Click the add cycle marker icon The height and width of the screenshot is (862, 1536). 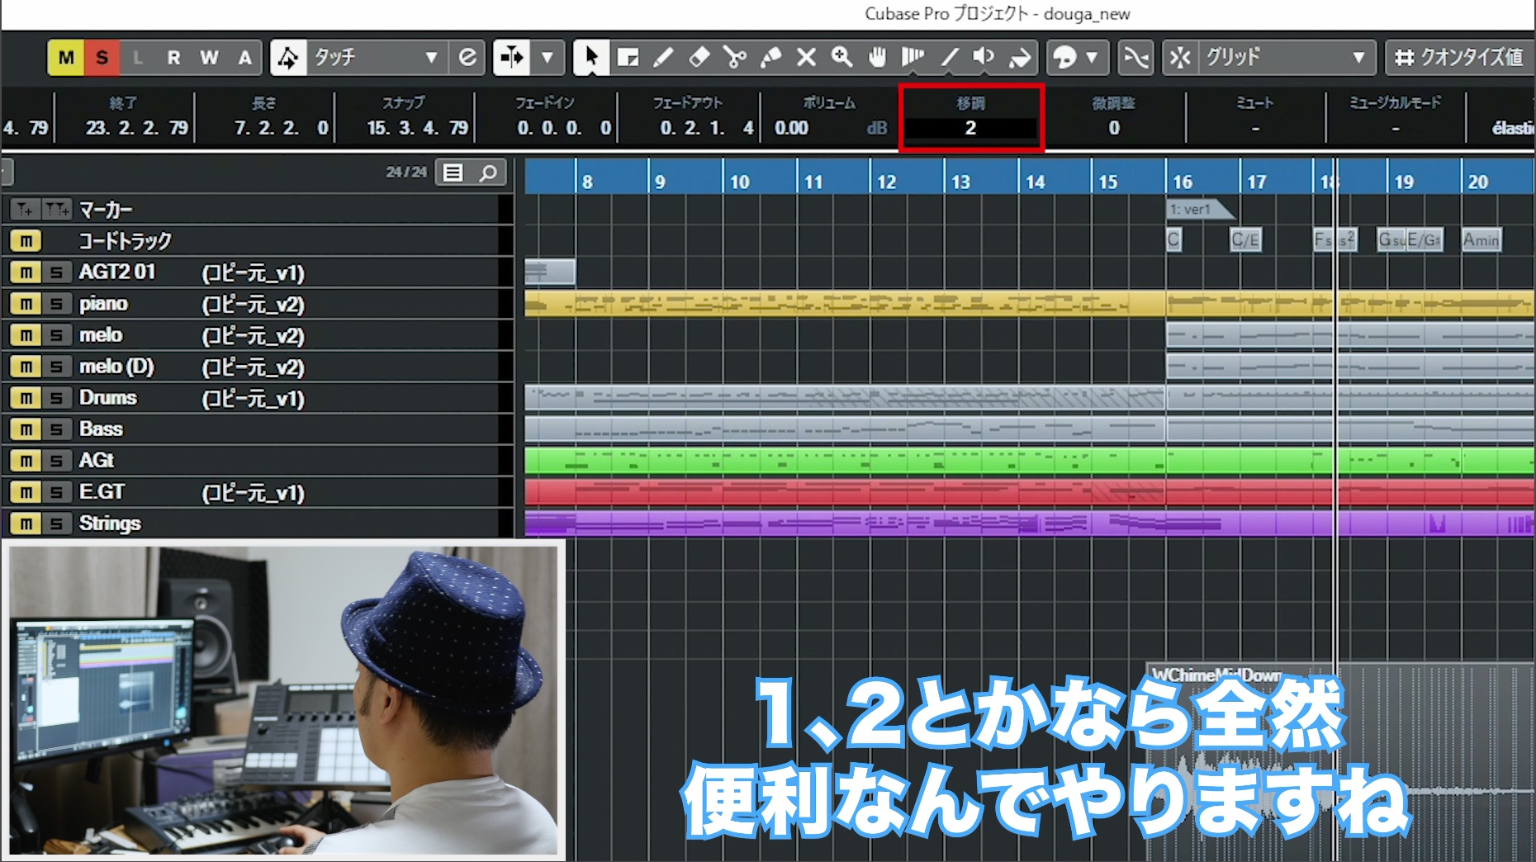tap(57, 210)
